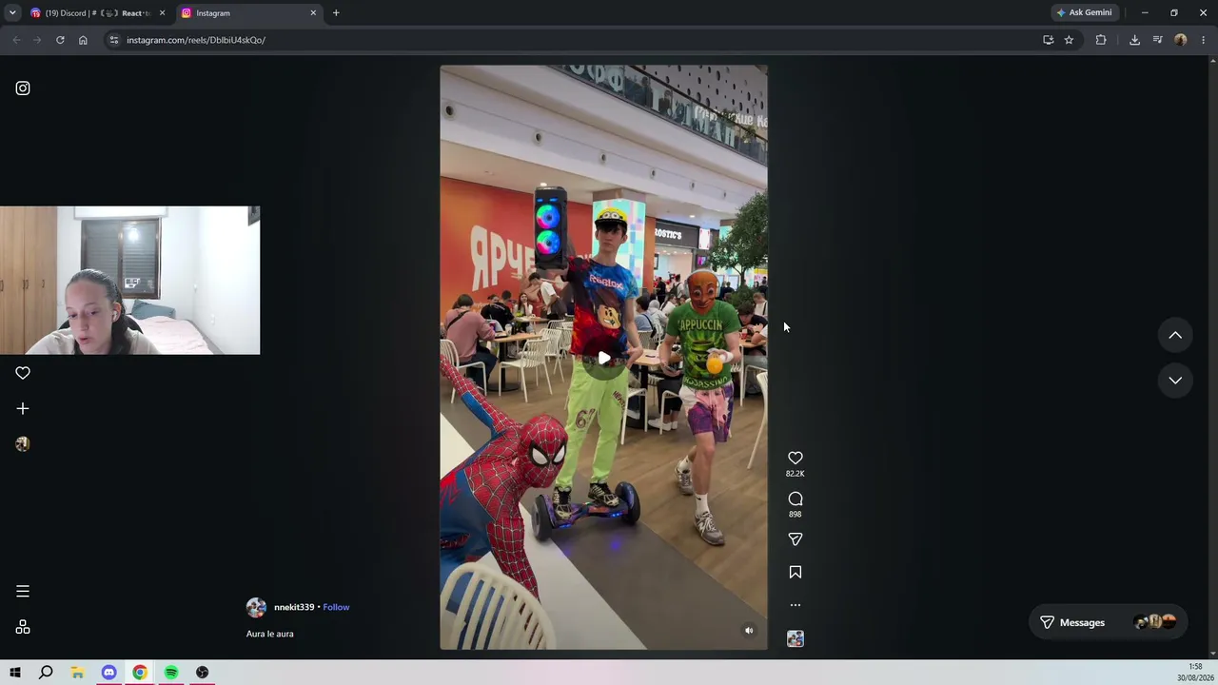Click the taskbar clock and date

[x=1194, y=673]
